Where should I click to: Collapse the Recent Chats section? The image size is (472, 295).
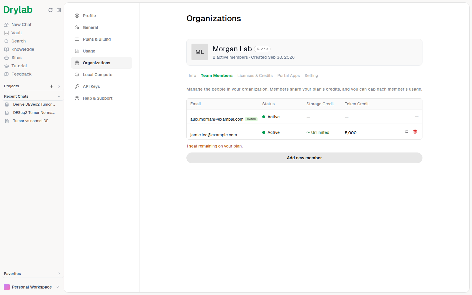pyautogui.click(x=59, y=96)
